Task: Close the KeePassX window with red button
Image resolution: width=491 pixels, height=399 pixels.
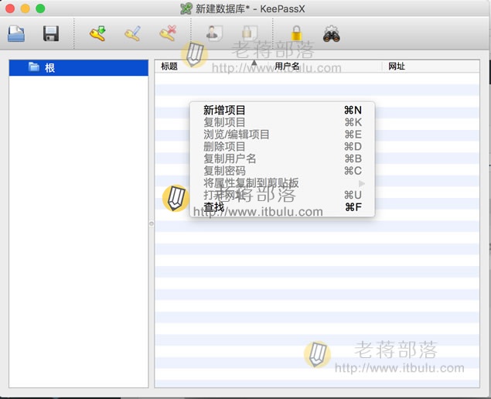Action: (10, 9)
